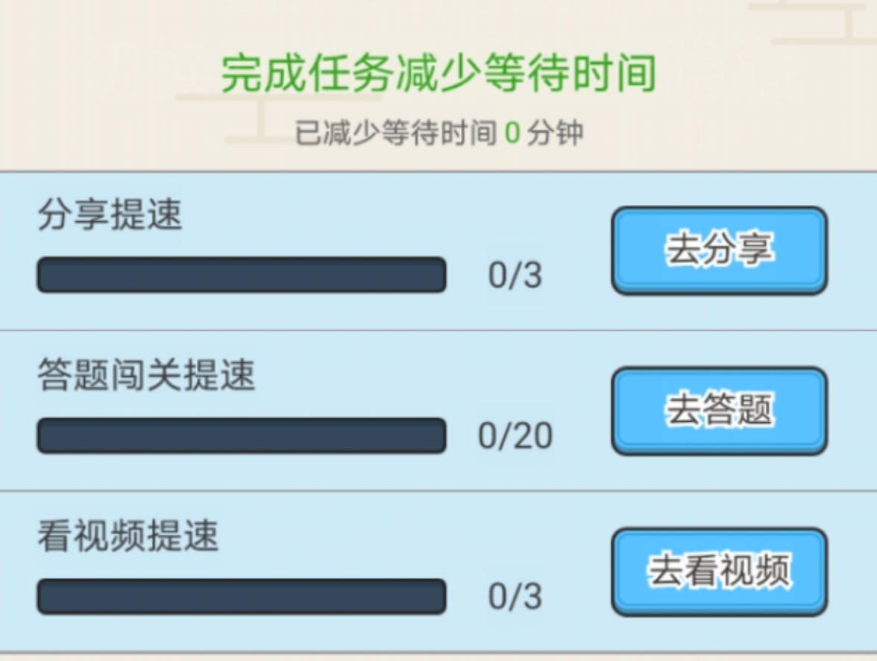The width and height of the screenshot is (877, 661).
Task: Click the 0/20 quiz progress counter
Action: tap(515, 436)
